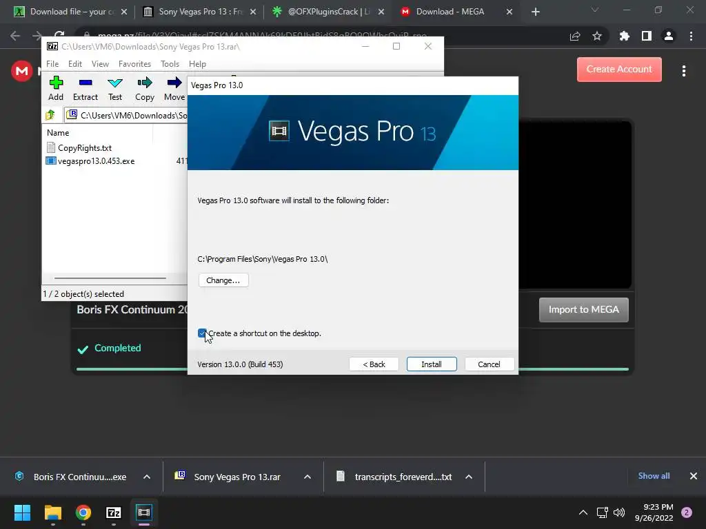The width and height of the screenshot is (706, 529).
Task: Switch to the @OFXPluginsCrack tab
Action: 328,12
